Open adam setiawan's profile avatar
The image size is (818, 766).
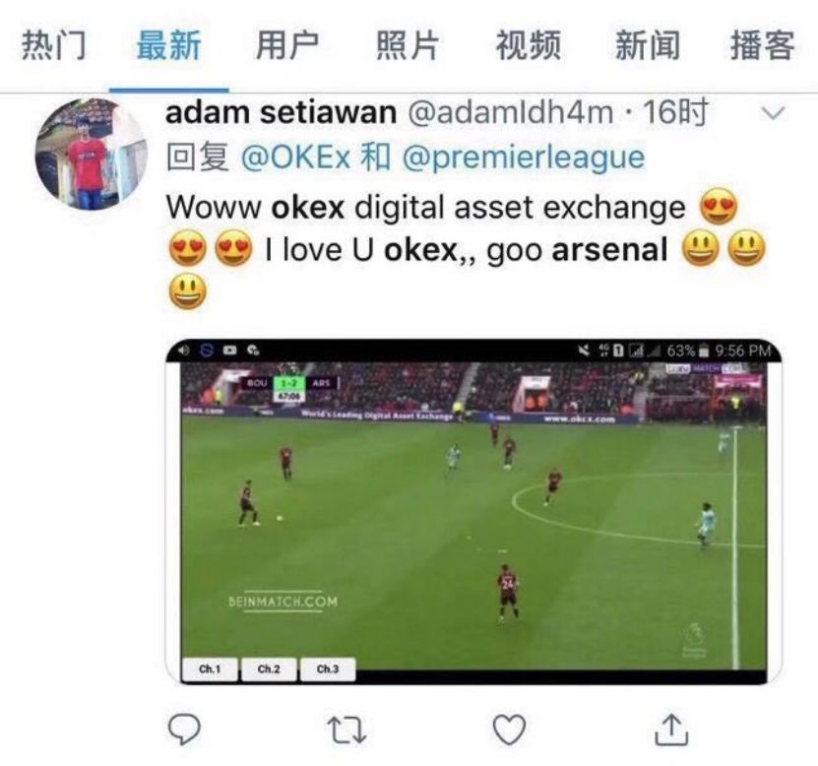[x=90, y=153]
